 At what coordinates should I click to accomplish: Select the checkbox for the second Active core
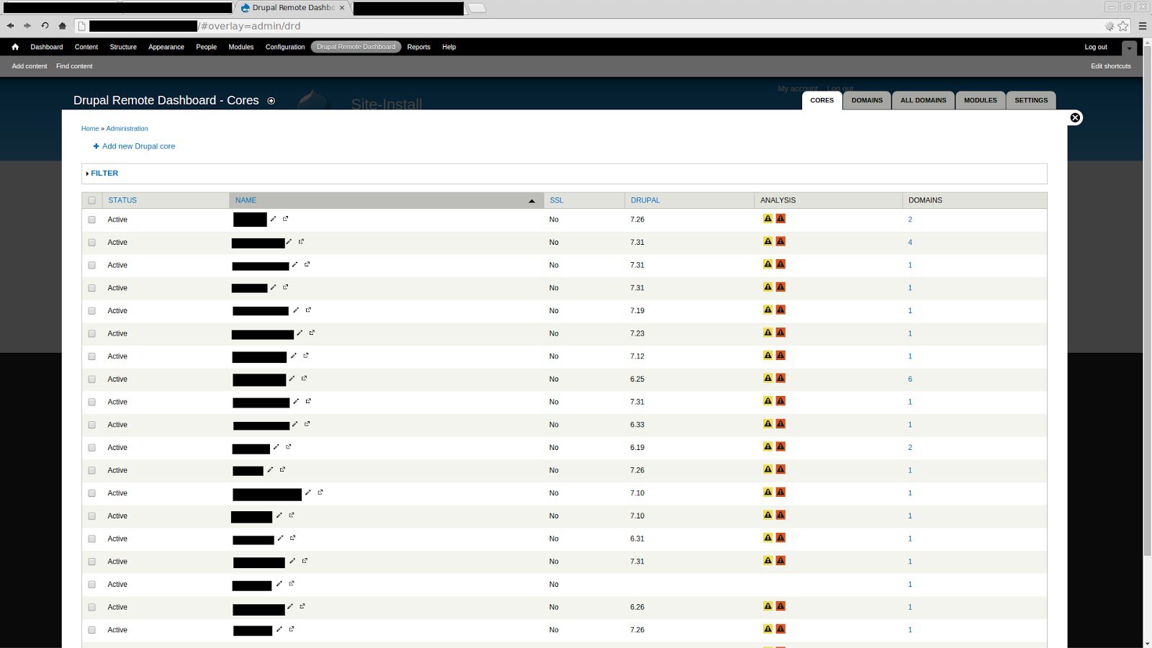point(91,243)
